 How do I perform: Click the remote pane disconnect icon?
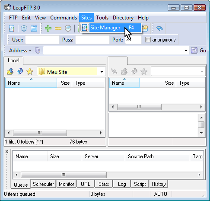point(114,71)
